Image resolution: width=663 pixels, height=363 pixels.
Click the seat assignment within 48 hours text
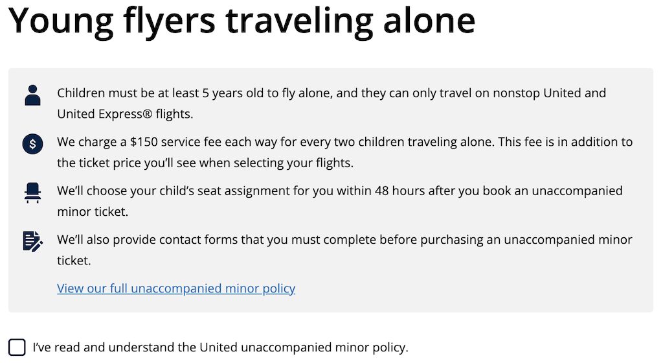(x=339, y=201)
